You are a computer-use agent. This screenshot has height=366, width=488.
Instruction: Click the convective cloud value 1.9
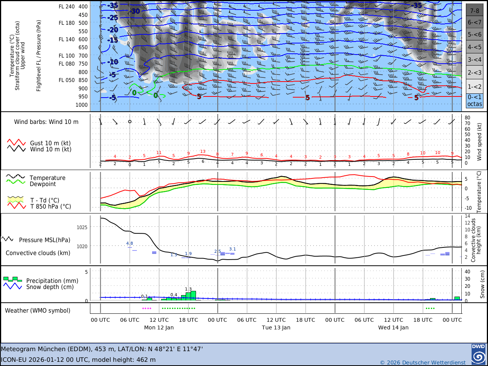pyautogui.click(x=188, y=254)
